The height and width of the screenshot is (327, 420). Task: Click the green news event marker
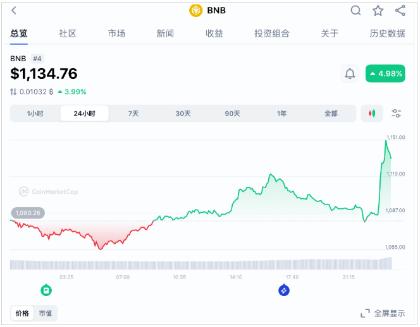click(x=46, y=290)
